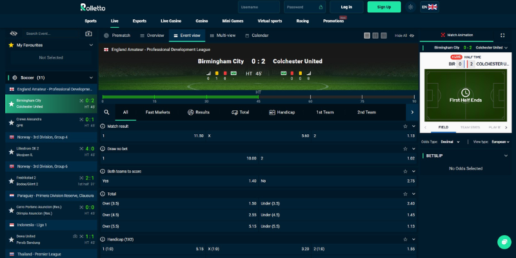
Task: Click the Total market info icon
Action: pos(103,194)
